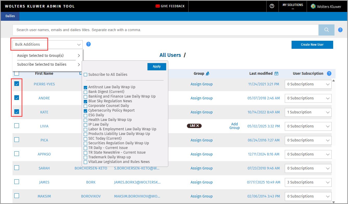
Task: Click the Wolters Kluwer logo icon
Action: 313,6
